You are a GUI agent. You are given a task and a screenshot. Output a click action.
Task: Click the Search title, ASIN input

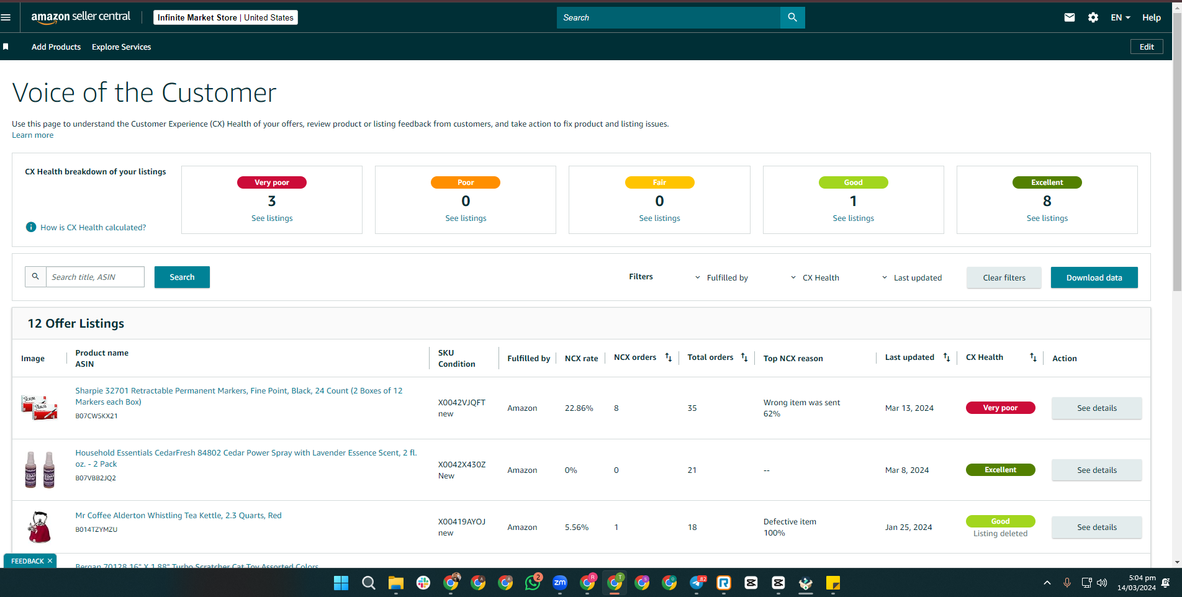(x=95, y=277)
